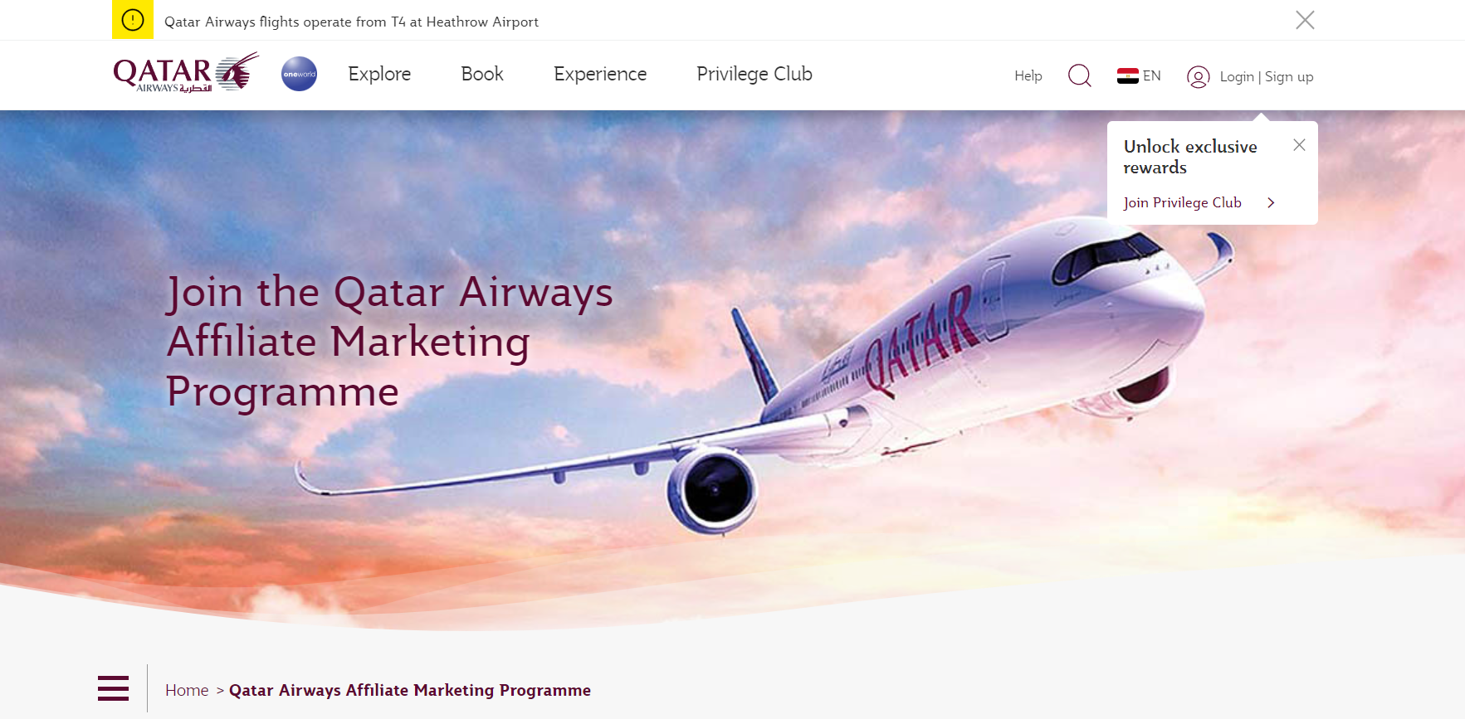The image size is (1465, 719).
Task: Click the Heathrow T4 notification text
Action: point(351,22)
